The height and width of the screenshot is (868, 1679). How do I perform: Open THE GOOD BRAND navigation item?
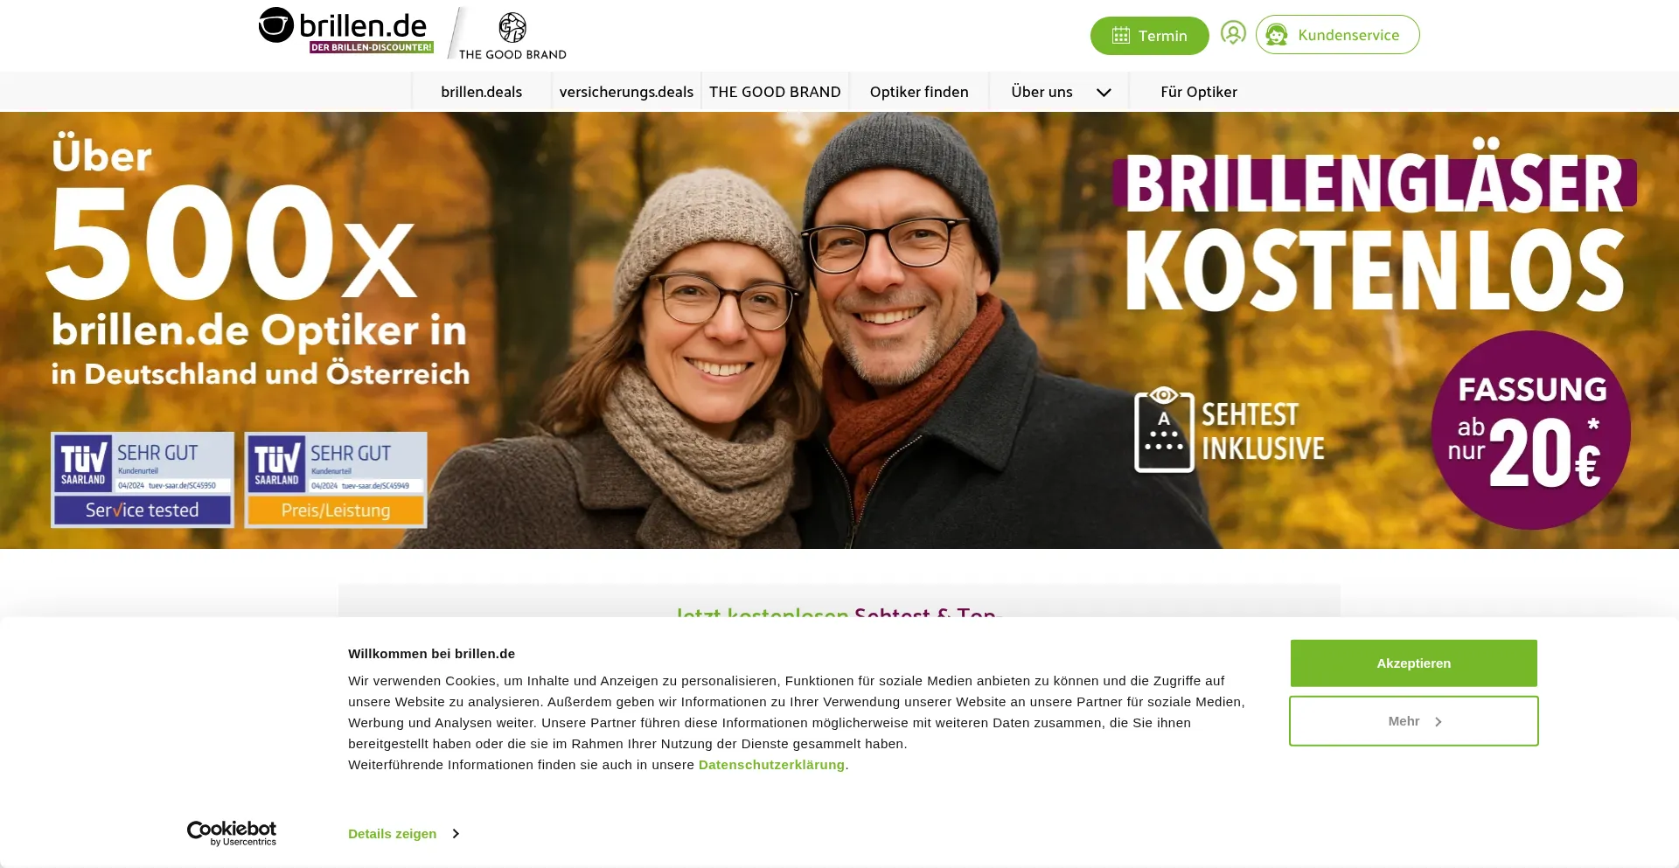point(775,92)
